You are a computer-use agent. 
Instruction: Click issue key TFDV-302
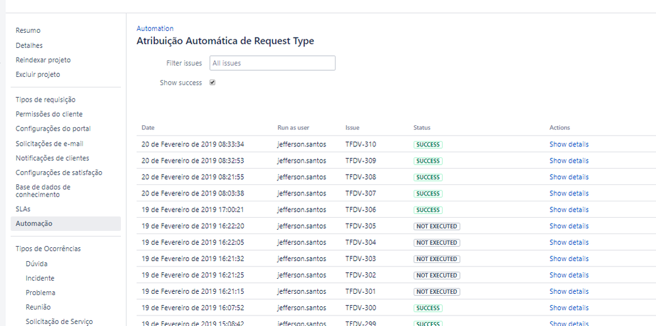[x=361, y=275]
